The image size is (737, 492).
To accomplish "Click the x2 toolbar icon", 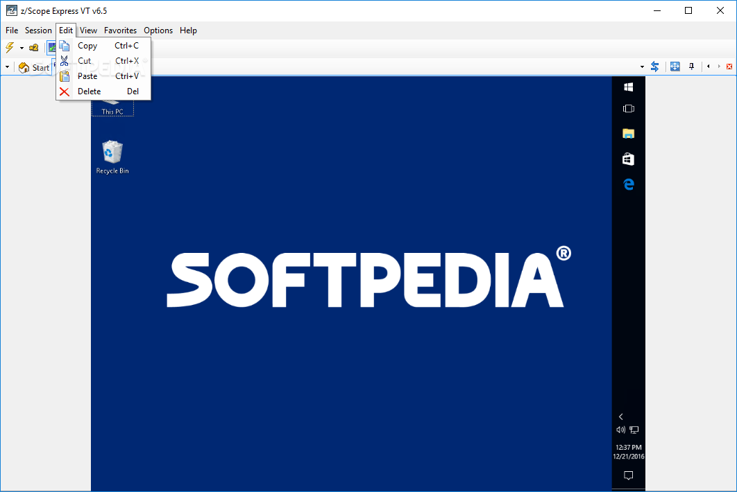I will pos(34,47).
